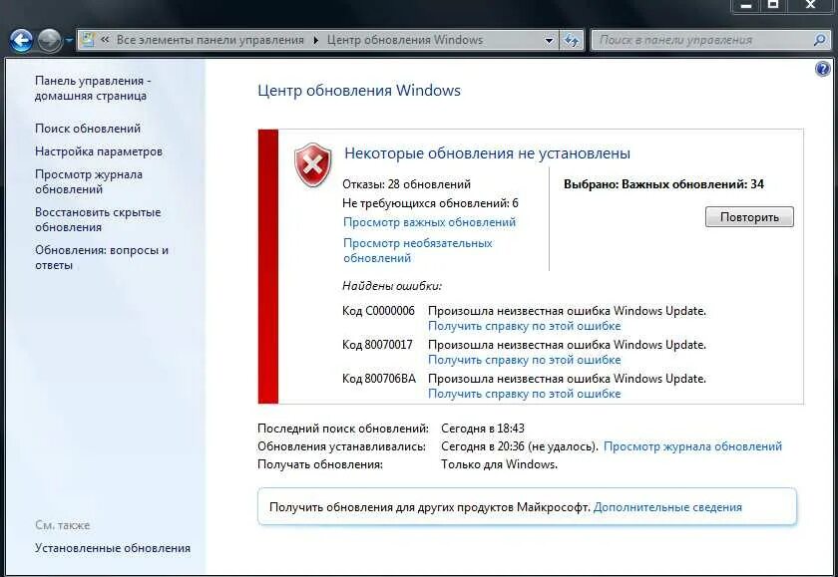Open 'Просмотр журнала обновлений' link after 'не удалось'
Screen dimensions: 838x577
click(x=692, y=446)
